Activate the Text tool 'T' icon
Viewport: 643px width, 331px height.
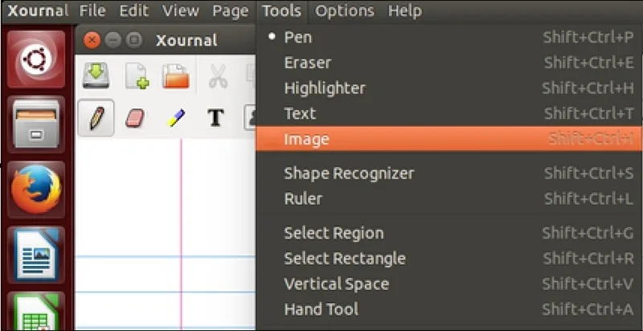point(215,118)
